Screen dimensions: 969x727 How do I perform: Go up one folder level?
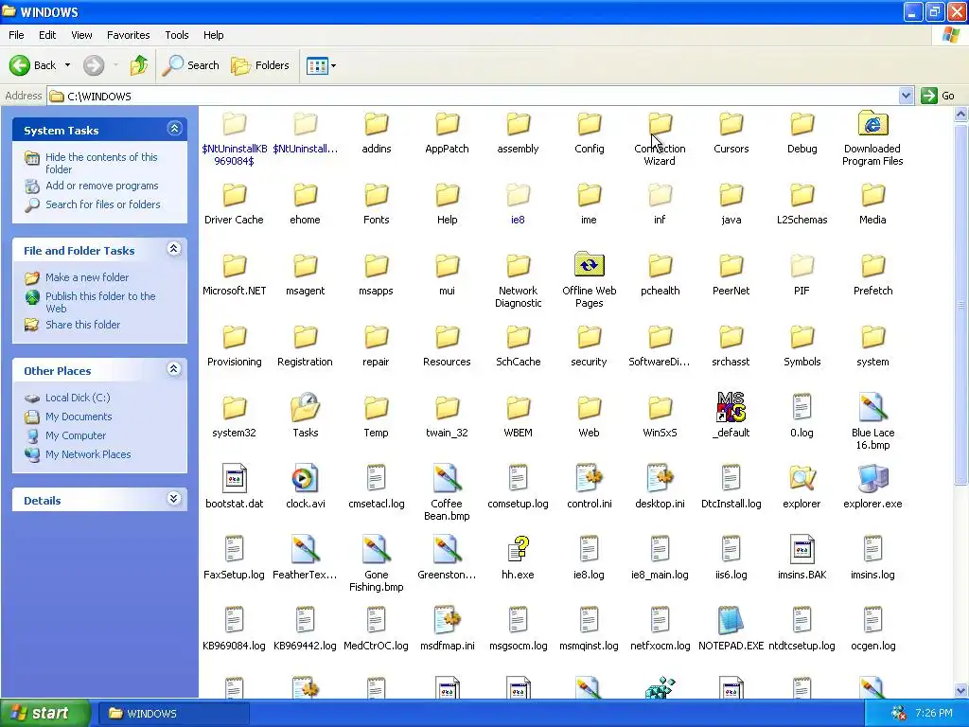click(x=138, y=65)
